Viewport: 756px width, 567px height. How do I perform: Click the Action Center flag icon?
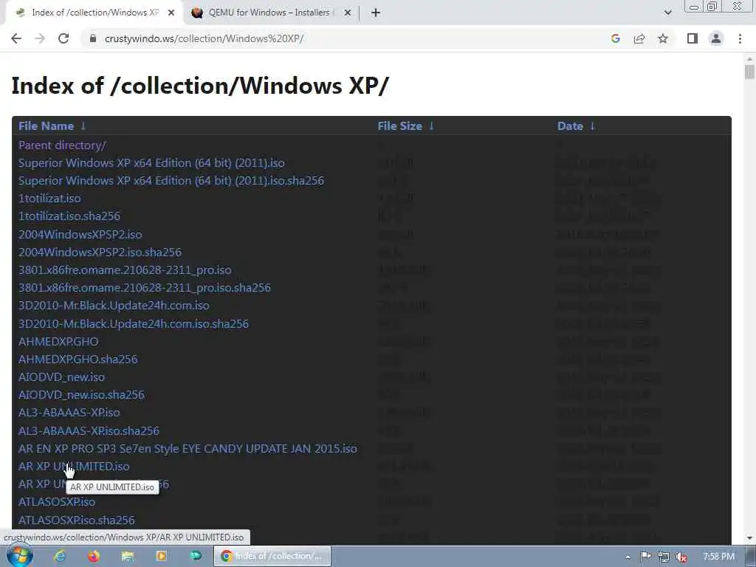click(645, 557)
